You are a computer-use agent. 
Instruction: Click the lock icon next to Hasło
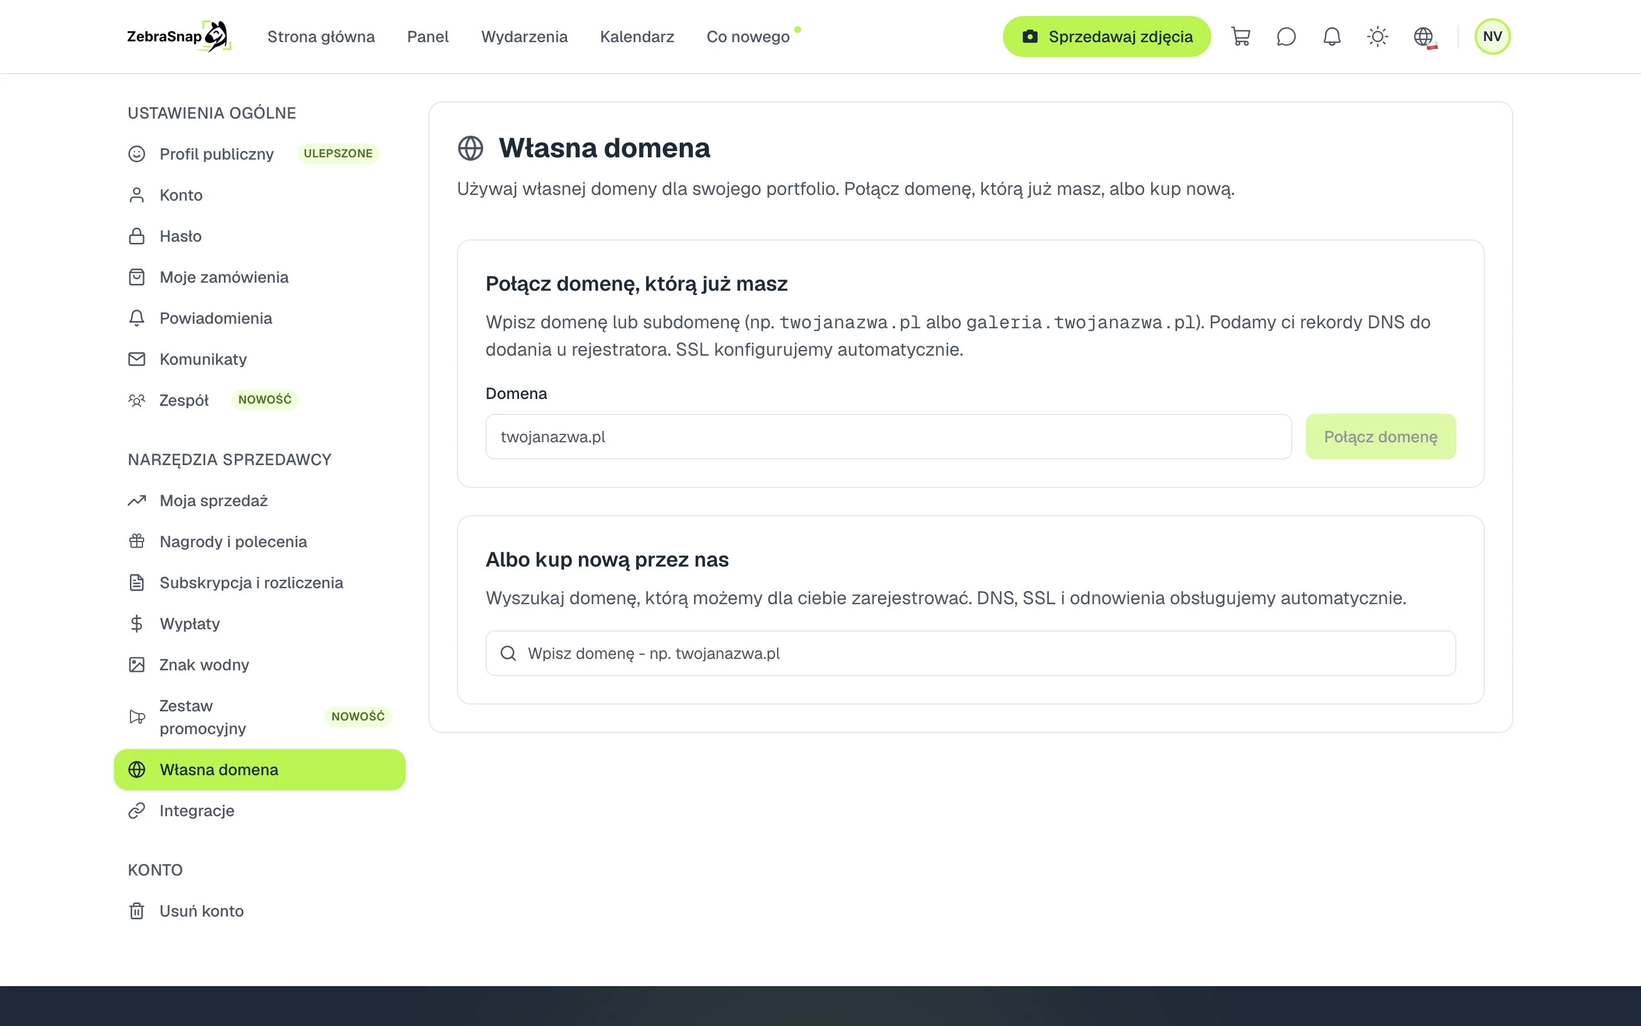point(137,236)
